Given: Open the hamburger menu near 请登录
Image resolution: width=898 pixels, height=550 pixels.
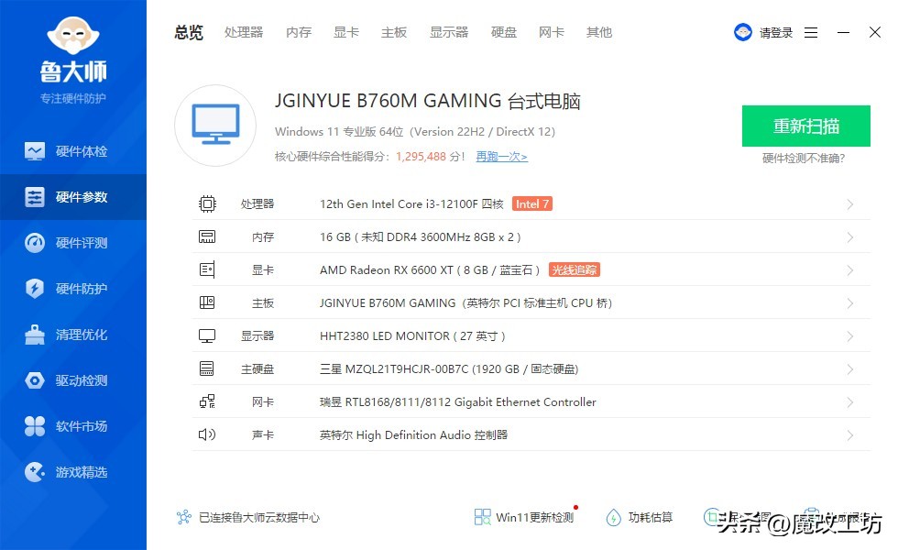Looking at the screenshot, I should 810,31.
